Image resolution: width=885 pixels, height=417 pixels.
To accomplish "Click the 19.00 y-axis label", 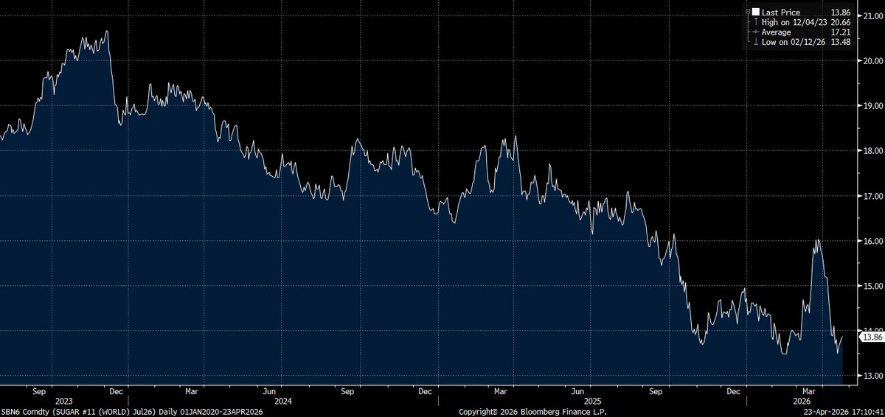I will click(x=873, y=106).
